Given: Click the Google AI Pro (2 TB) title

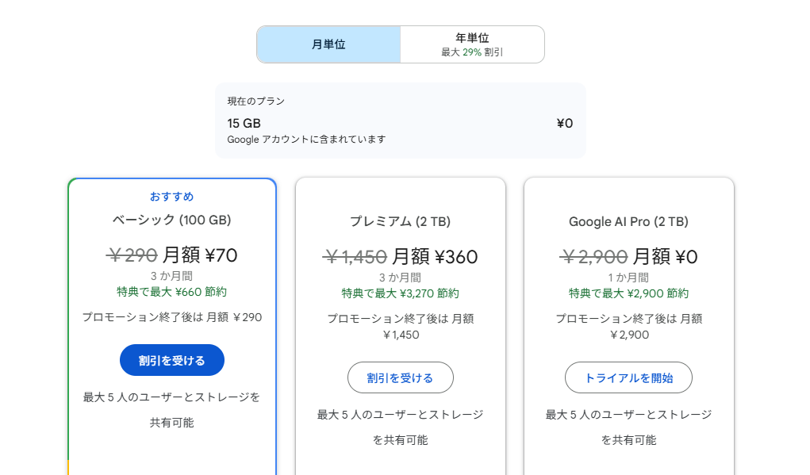Looking at the screenshot, I should pyautogui.click(x=628, y=221).
